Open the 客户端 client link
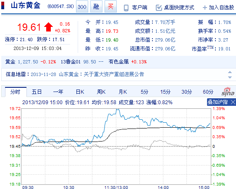The width and height of the screenshot is (236, 189). tap(140, 8)
